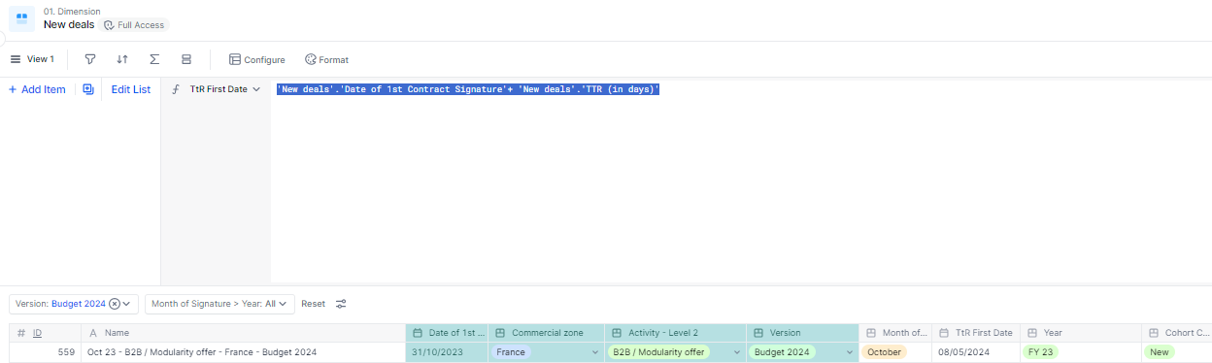
Task: Remove the Budget 2024 version filter
Action: tap(115, 304)
